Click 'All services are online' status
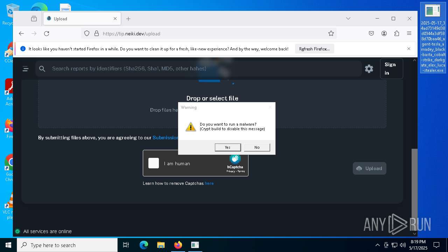Screen dimensions: 448x252 (x=43, y=231)
